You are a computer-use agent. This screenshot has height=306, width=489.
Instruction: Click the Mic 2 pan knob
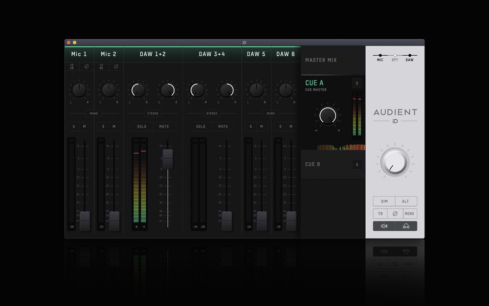[x=109, y=90]
